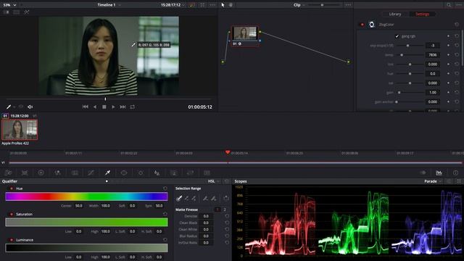Open node editor three-dot options menu
464x261 pixels.
click(348, 5)
